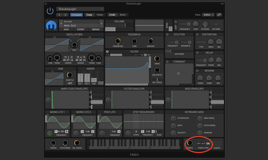Select the Note modulation source icon
Screen dimensions: 268x160
[173, 125]
